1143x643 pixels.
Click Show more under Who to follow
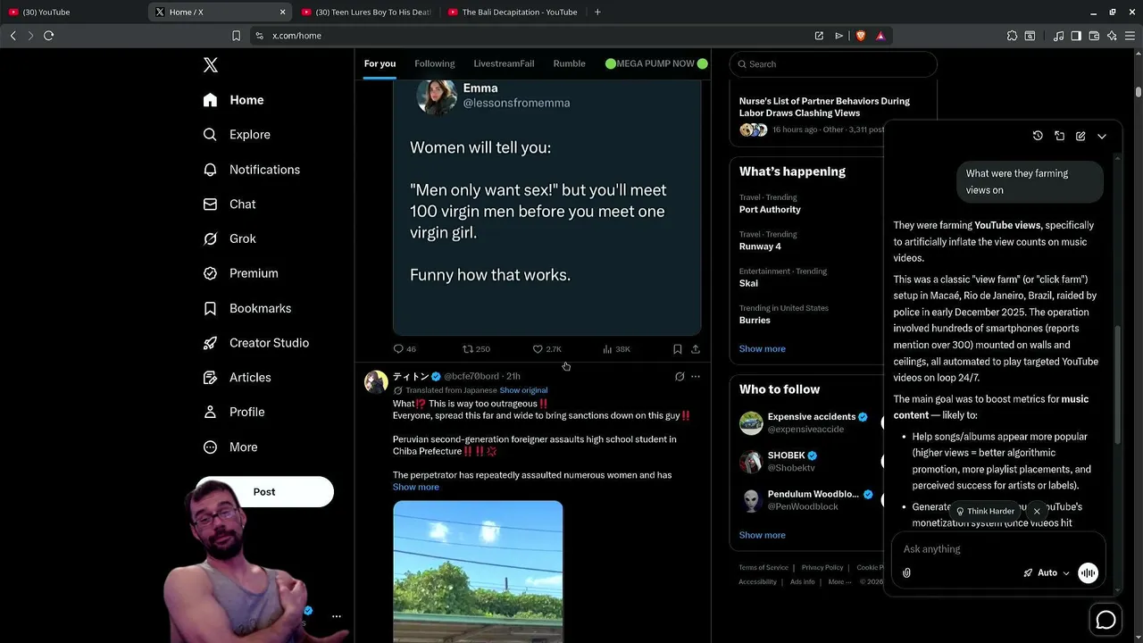762,535
